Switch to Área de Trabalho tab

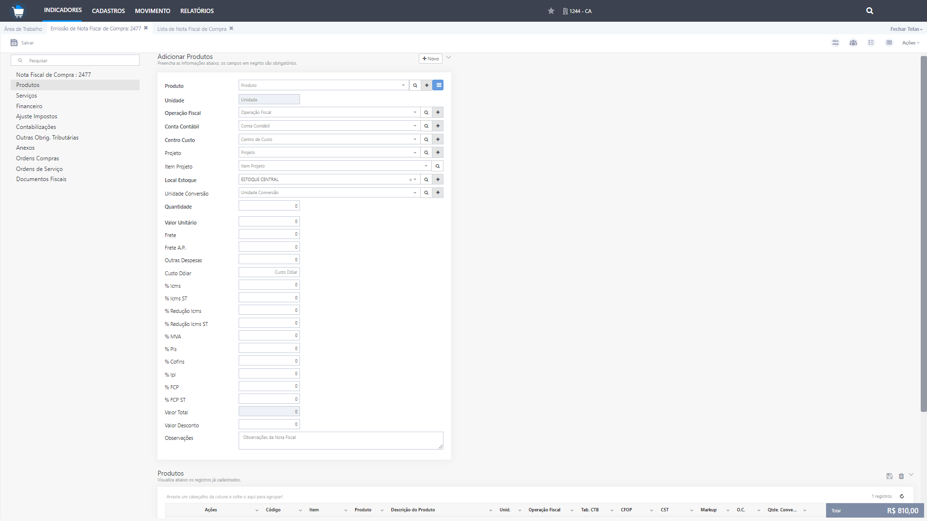point(23,29)
